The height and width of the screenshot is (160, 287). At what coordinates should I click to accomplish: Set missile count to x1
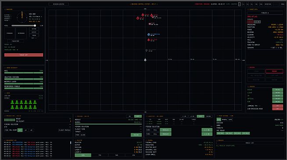point(20,130)
